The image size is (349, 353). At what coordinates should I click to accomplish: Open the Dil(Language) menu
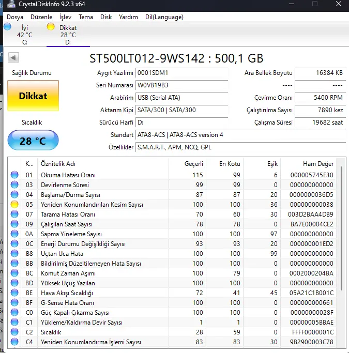[x=164, y=17]
